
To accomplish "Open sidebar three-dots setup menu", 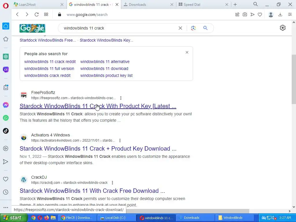I will pos(6,208).
